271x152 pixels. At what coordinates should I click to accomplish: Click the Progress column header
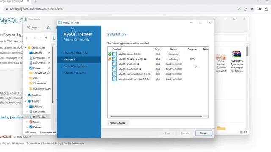tap(192, 49)
